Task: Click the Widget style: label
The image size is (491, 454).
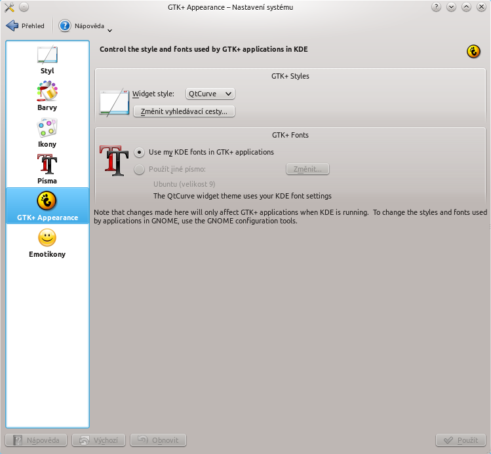Action: [153, 94]
